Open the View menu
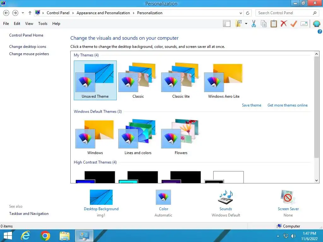This screenshot has height=242, width=323. [x=29, y=23]
